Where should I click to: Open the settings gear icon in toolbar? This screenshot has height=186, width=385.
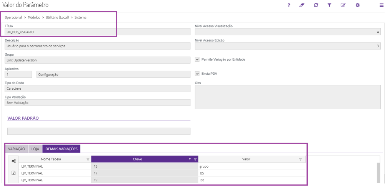[358, 5]
